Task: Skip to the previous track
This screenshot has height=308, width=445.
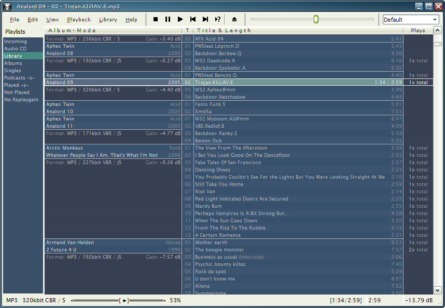Action: pos(193,19)
